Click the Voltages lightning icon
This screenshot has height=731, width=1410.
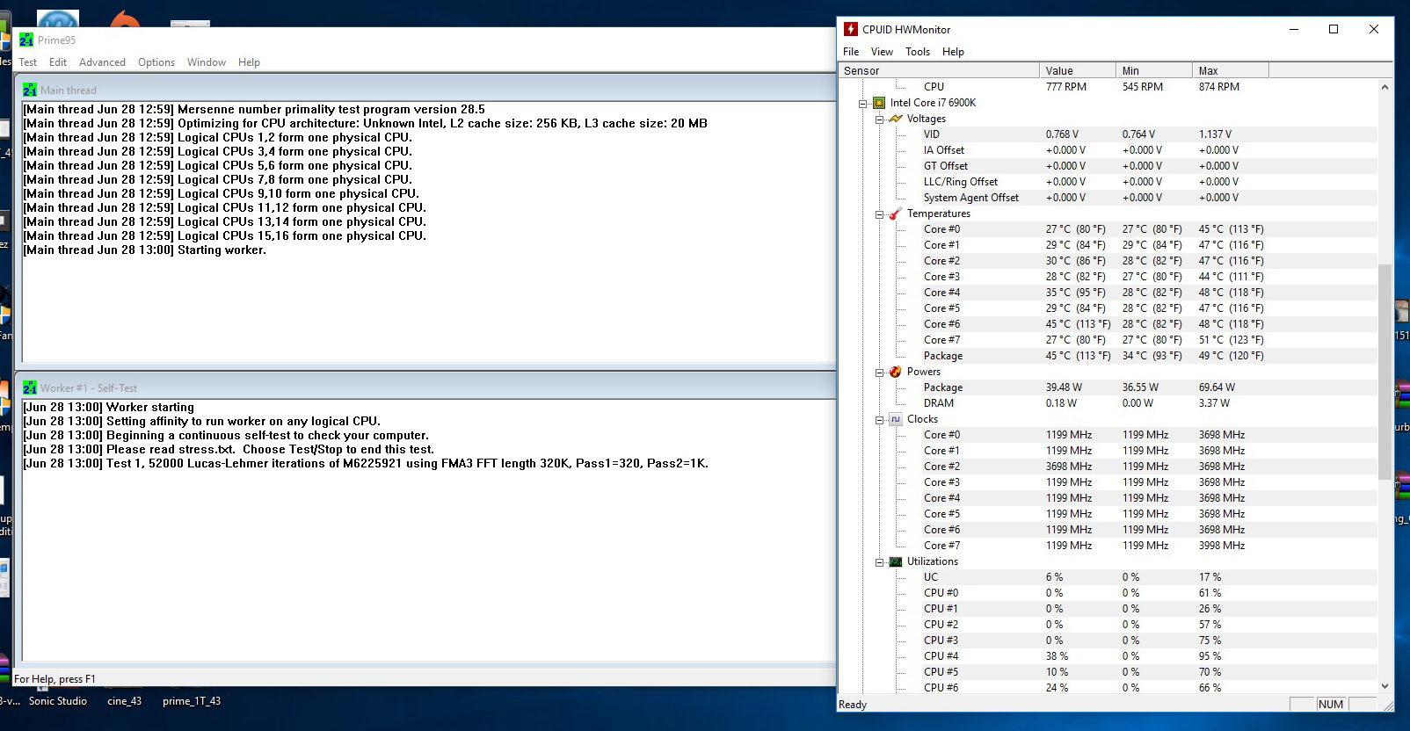pos(896,119)
